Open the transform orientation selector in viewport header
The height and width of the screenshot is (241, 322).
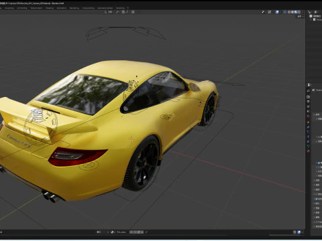[109, 12]
